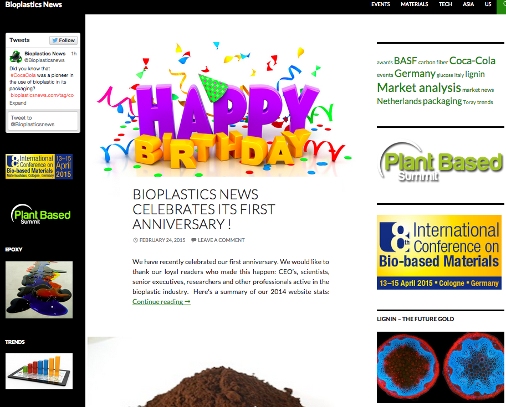Image resolution: width=506 pixels, height=407 pixels.
Task: Click the Bioplastics News recycling avatar in the tweet
Action: point(16,56)
